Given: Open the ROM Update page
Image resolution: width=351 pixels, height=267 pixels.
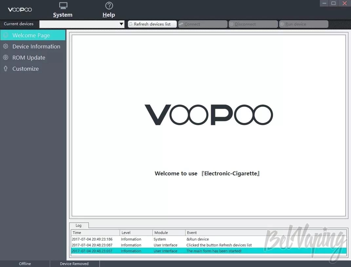Looking at the screenshot, I should (x=33, y=58).
